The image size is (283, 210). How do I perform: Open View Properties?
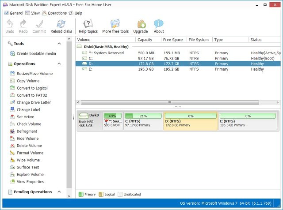27,182
